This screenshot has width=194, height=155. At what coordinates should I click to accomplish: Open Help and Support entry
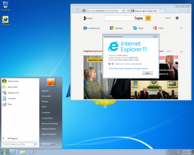click(x=49, y=134)
